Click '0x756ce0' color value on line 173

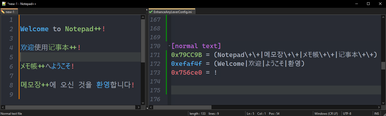coord(186,73)
